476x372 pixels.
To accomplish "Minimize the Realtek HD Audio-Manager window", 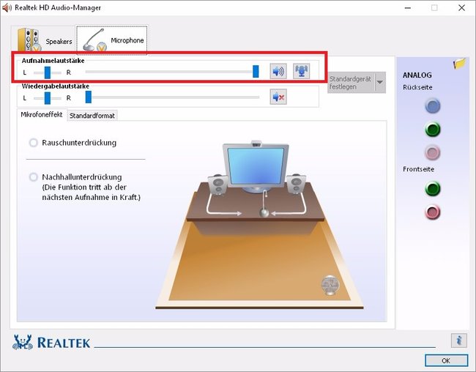I will coord(408,8).
